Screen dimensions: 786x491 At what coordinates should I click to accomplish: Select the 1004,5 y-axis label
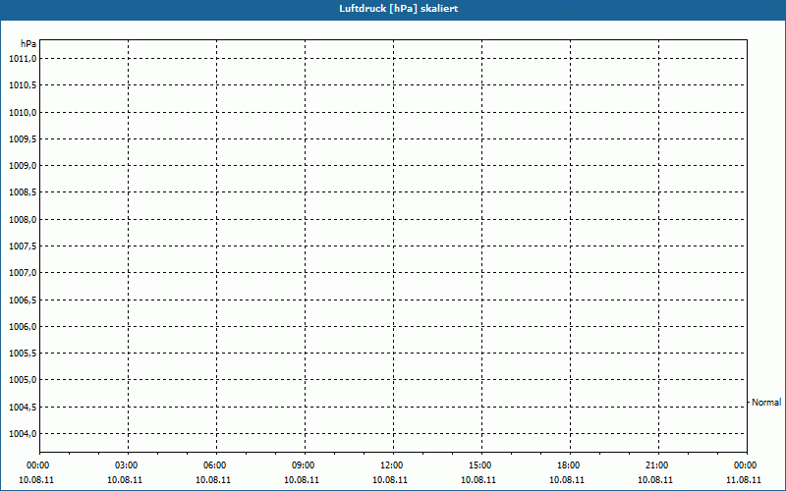[x=23, y=407]
